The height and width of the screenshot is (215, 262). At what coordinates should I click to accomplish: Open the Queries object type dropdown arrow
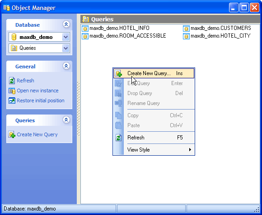tap(65, 48)
